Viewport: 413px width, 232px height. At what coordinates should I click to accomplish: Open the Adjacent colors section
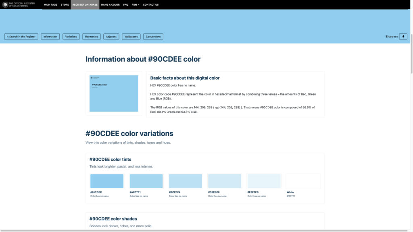click(111, 36)
